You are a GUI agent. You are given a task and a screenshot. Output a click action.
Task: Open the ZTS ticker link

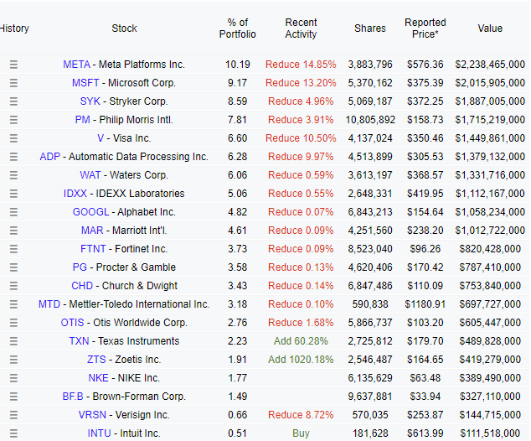click(96, 360)
